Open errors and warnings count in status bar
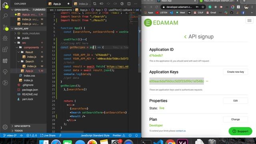This screenshot has width=256, height=144. [x=32, y=136]
